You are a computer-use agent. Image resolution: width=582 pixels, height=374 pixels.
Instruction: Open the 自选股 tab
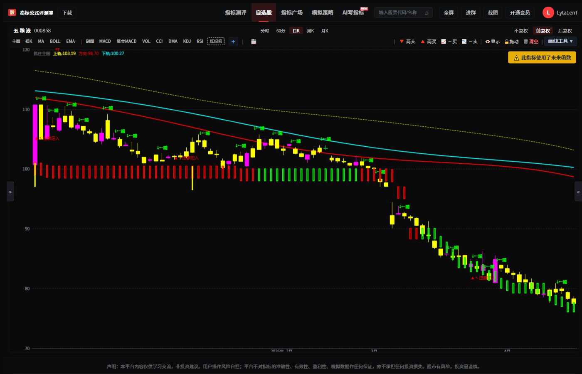click(x=264, y=12)
